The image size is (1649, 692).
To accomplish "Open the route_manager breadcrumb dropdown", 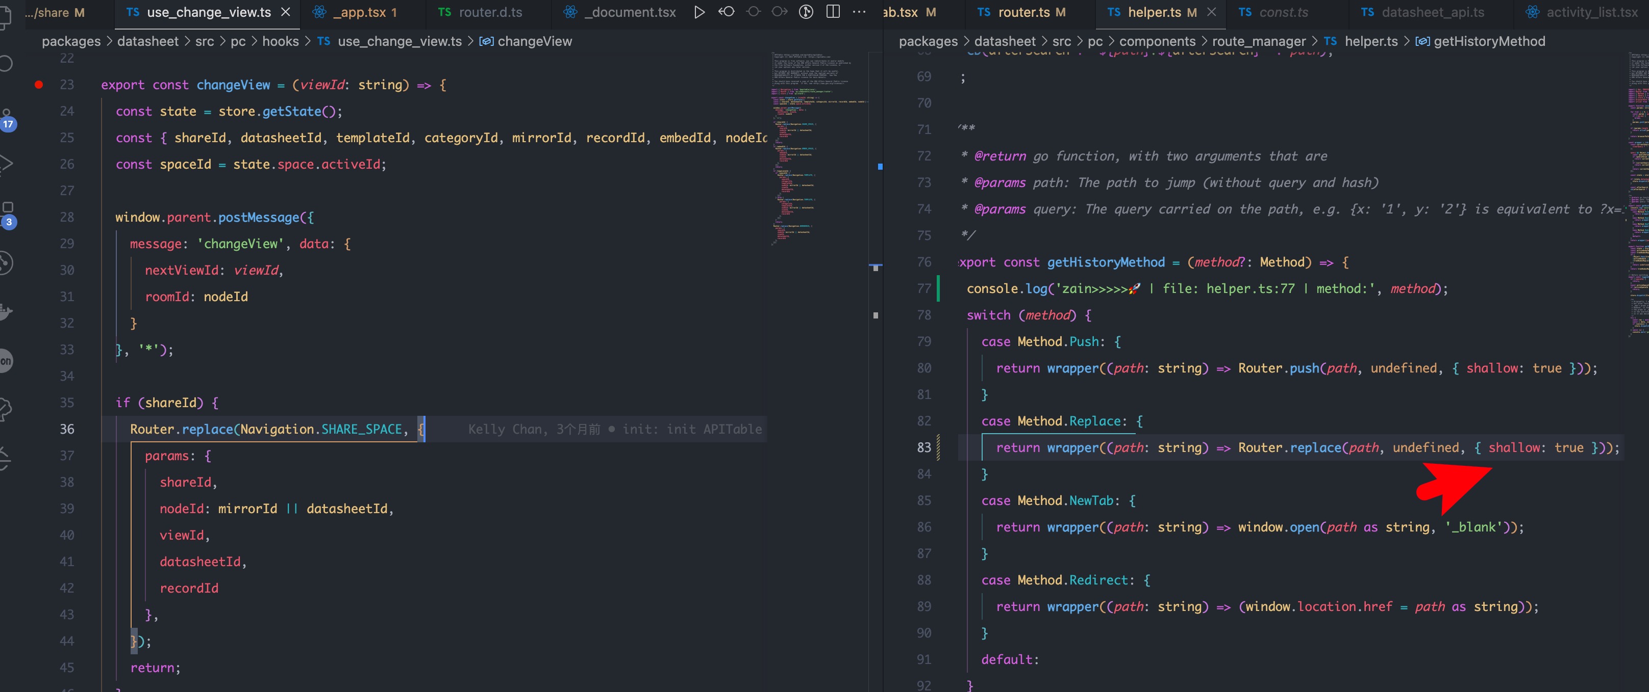I will [x=1259, y=41].
